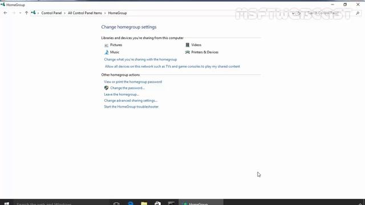
Task: Open View or print the homegroup password
Action: tap(133, 82)
